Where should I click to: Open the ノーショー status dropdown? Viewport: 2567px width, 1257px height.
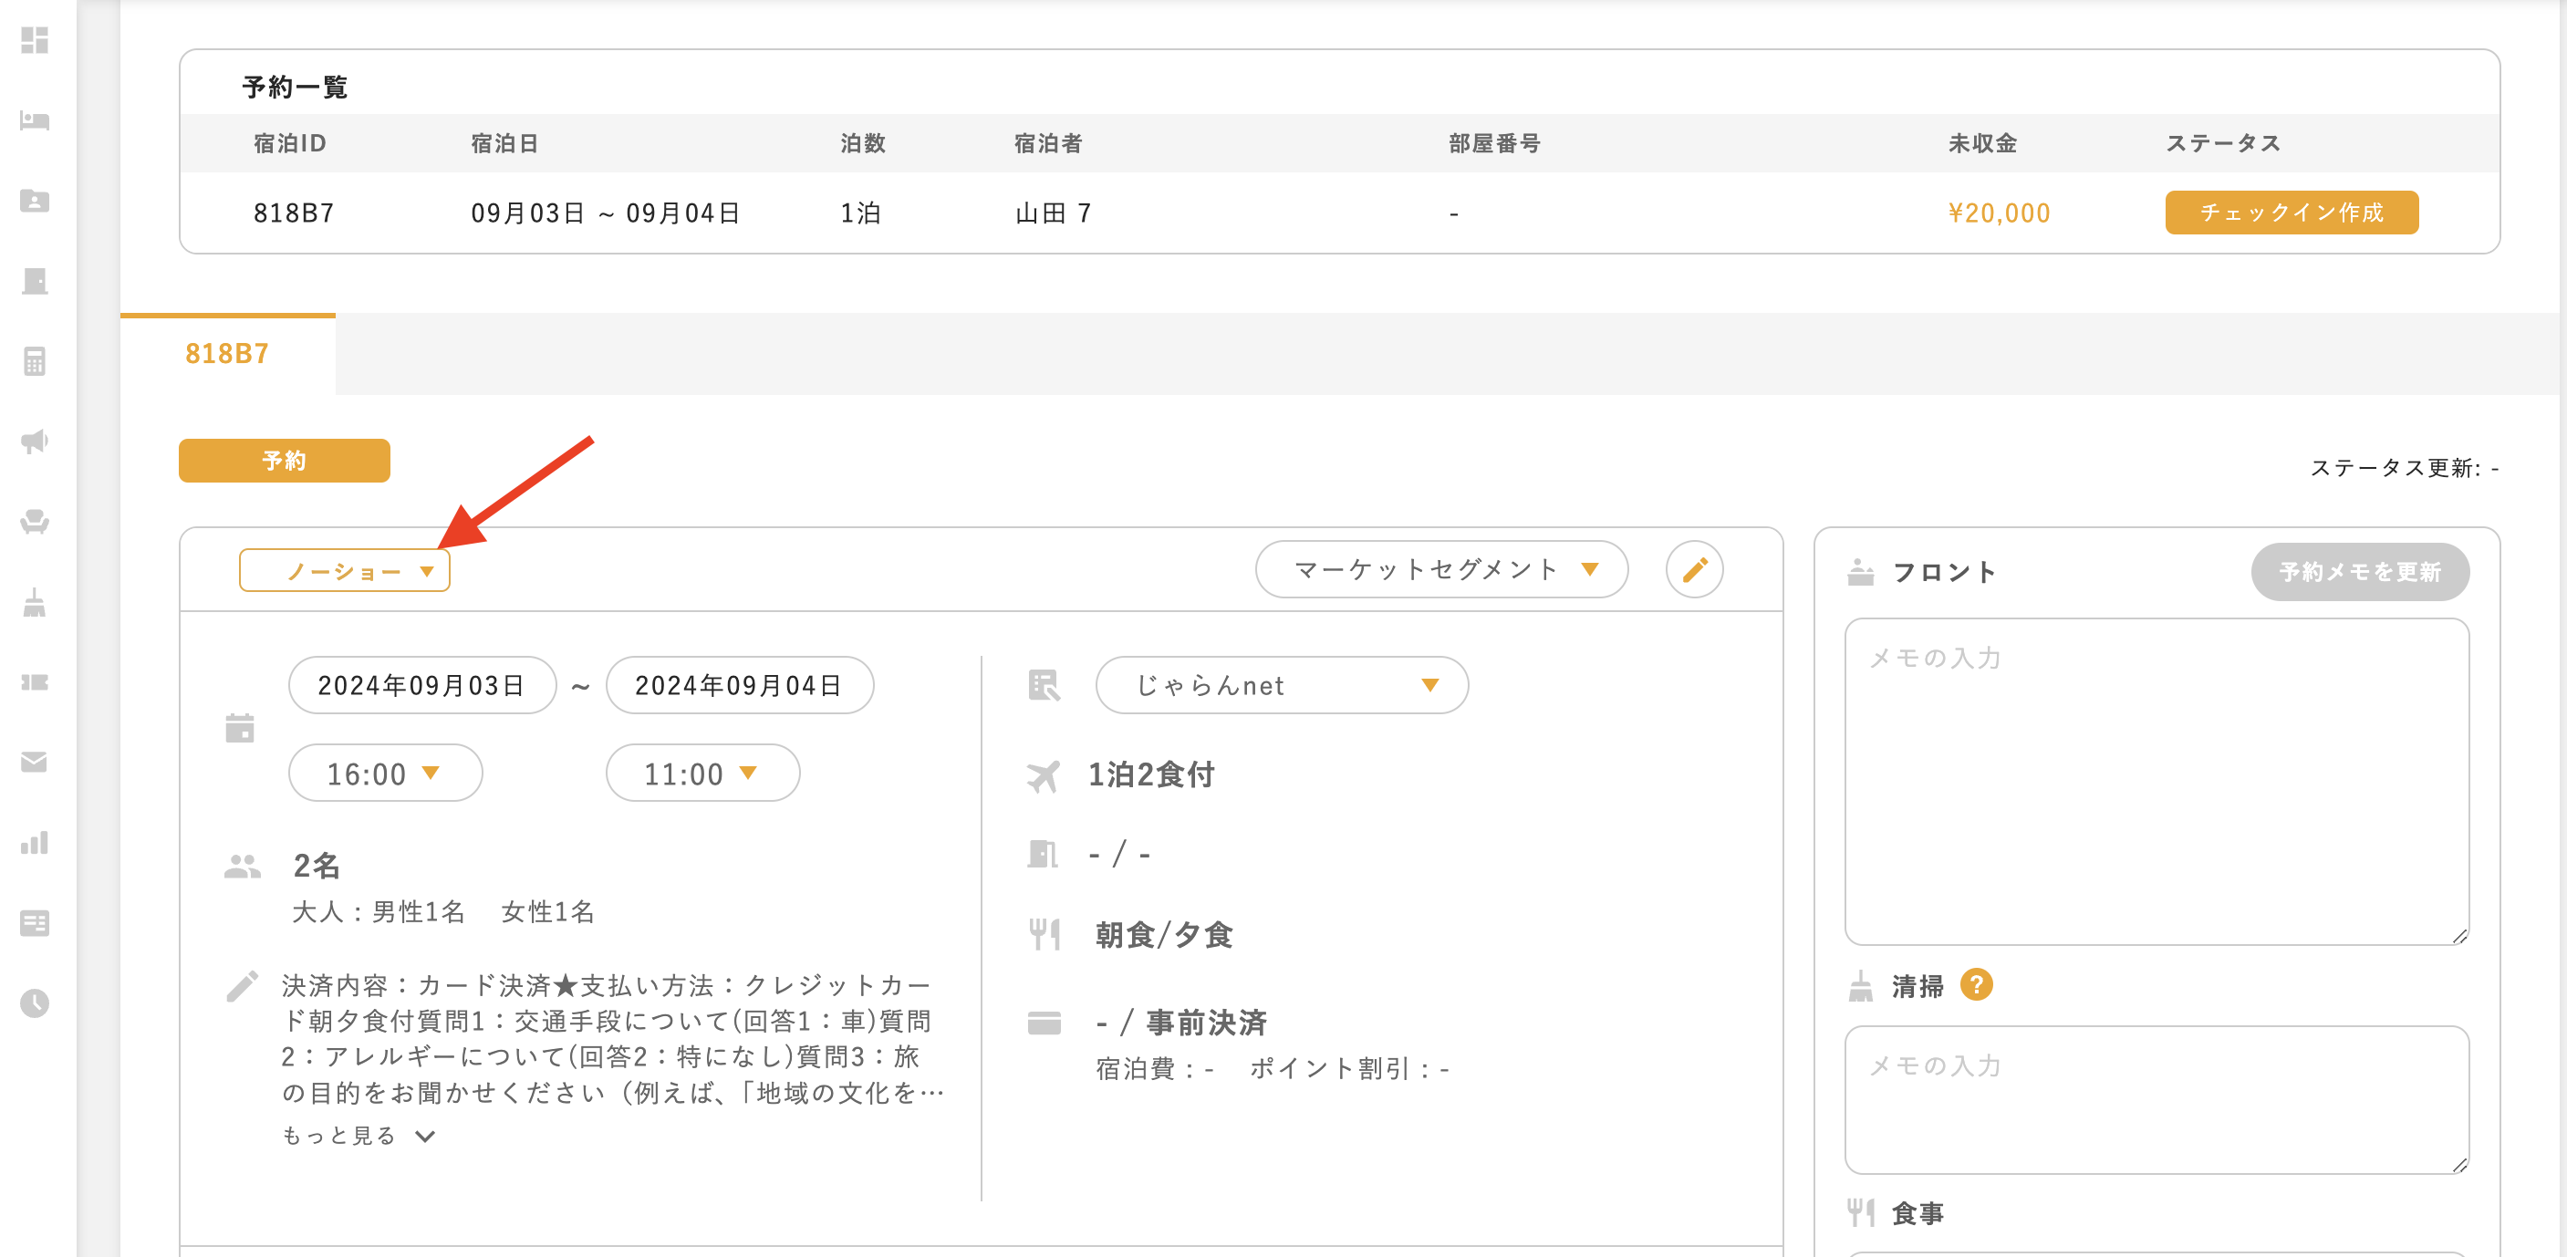click(345, 571)
